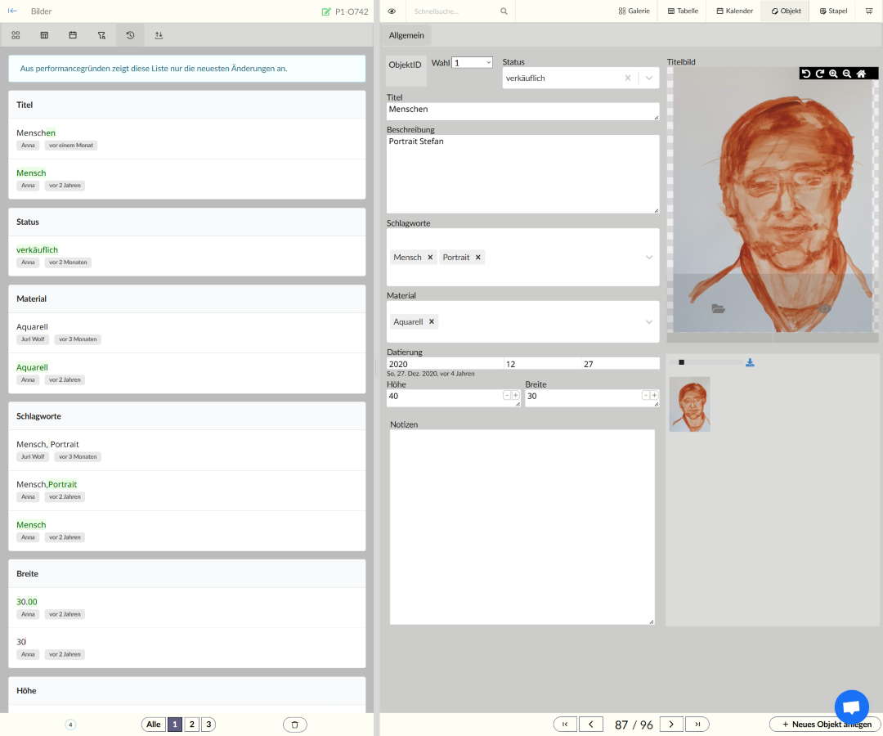Open the history view in left toolbar
Image resolution: width=883 pixels, height=736 pixels.
(130, 35)
